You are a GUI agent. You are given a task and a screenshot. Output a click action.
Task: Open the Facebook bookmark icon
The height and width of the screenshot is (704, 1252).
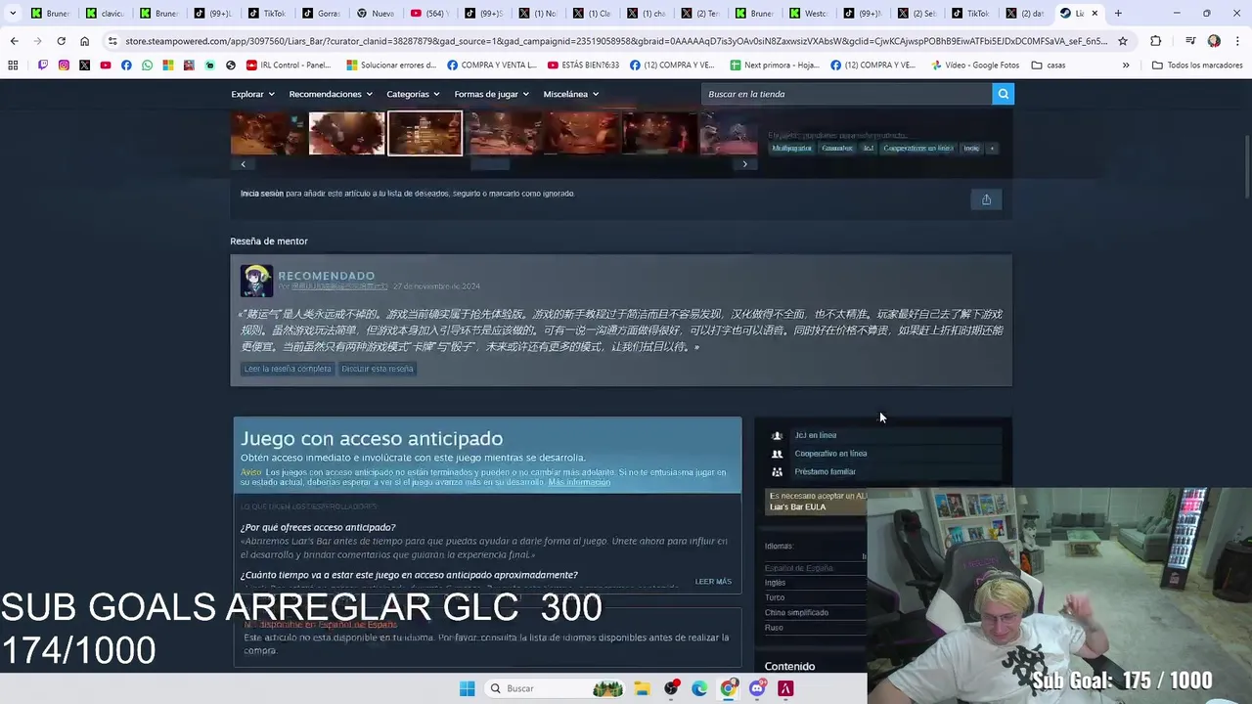click(x=126, y=65)
